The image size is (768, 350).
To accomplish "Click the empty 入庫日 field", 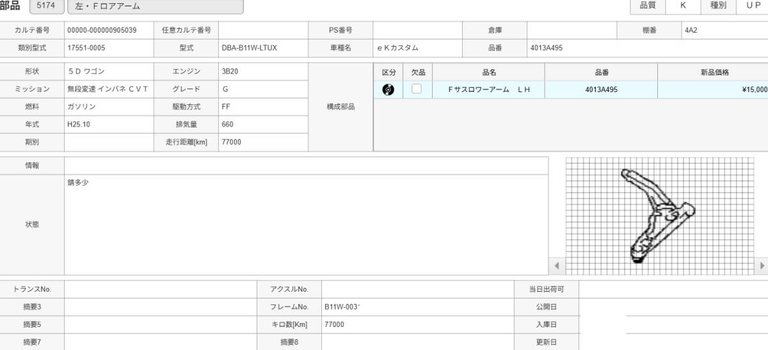I will pyautogui.click(x=673, y=324).
